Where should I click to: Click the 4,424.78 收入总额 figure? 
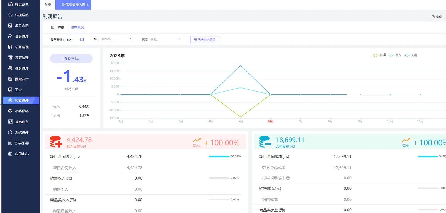[79, 140]
